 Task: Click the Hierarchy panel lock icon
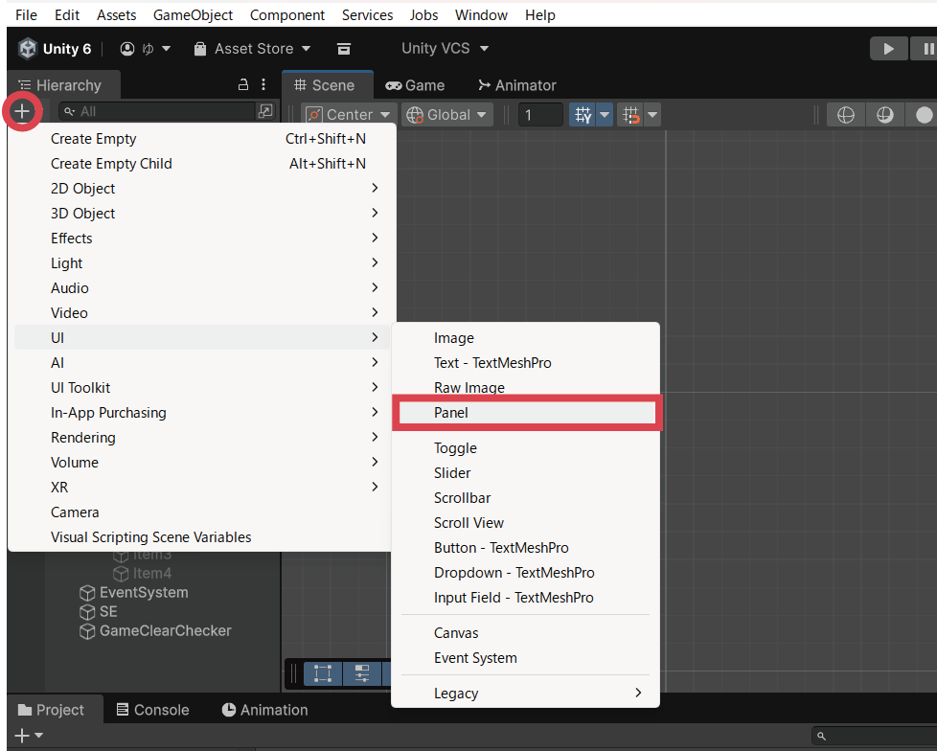(243, 85)
